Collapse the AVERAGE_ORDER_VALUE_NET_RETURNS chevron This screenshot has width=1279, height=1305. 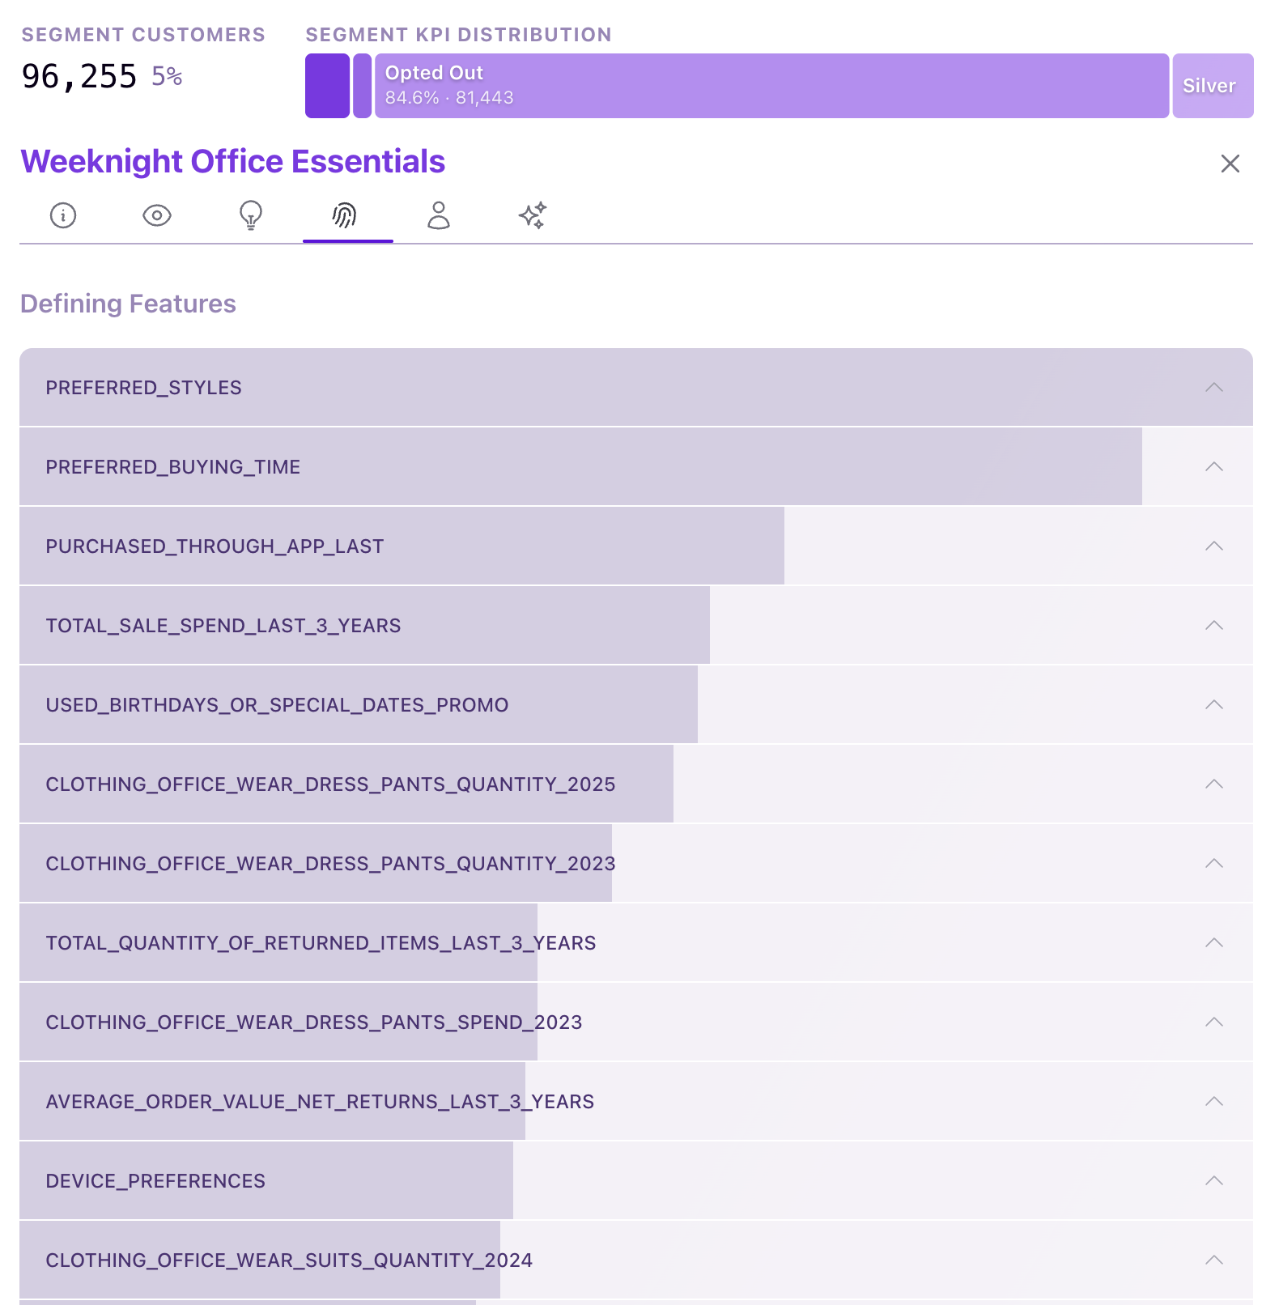point(1214,1101)
